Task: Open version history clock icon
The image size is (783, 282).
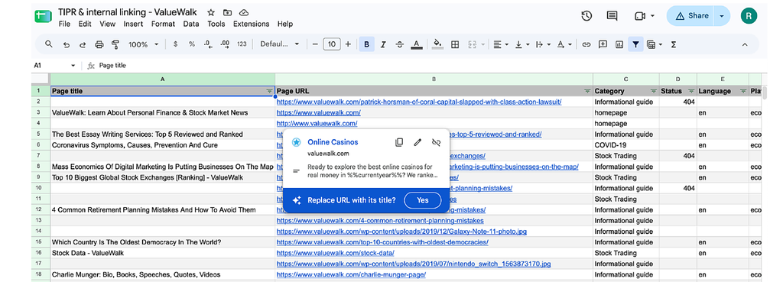Action: coord(586,16)
